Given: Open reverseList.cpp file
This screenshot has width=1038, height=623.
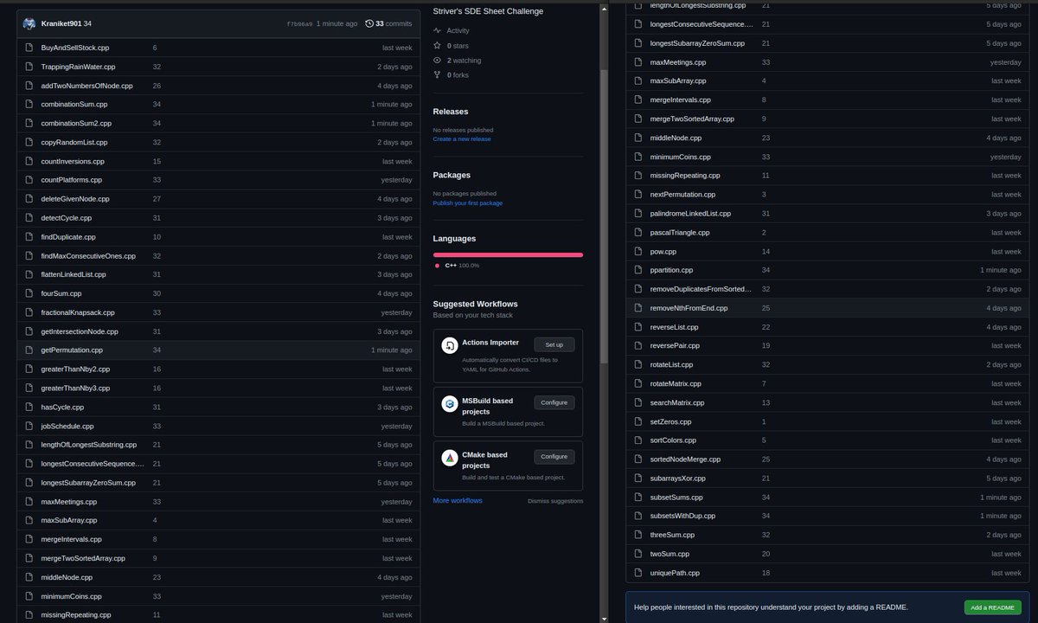Looking at the screenshot, I should click(x=674, y=327).
